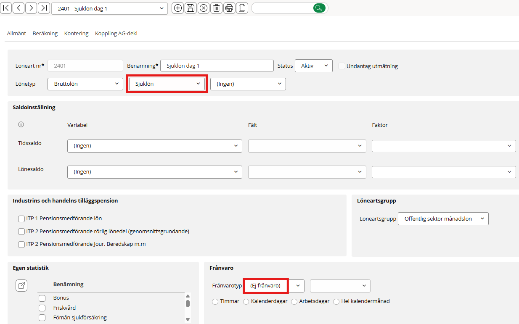The width and height of the screenshot is (519, 324).
Task: Select the Kalenderdagar radio button
Action: (x=246, y=302)
